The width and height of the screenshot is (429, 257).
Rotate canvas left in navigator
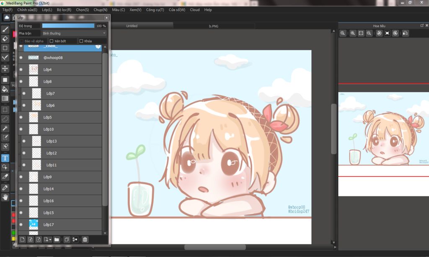[x=379, y=33]
